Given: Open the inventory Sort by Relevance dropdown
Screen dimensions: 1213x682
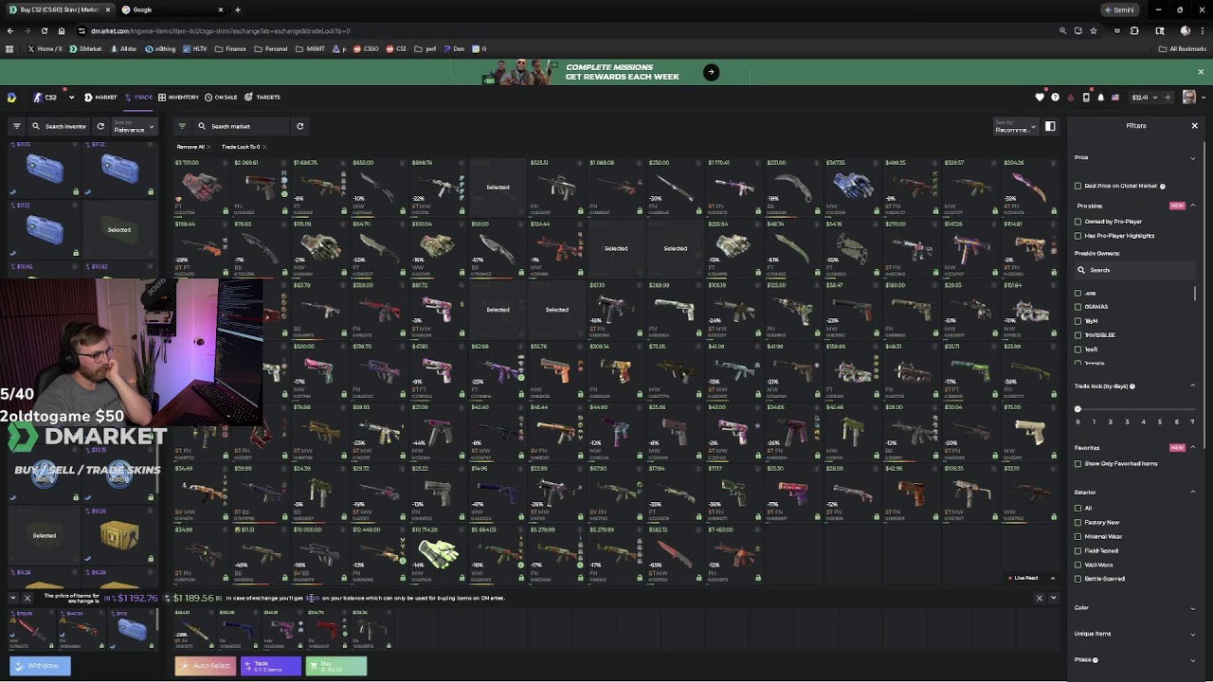Looking at the screenshot, I should [134, 126].
